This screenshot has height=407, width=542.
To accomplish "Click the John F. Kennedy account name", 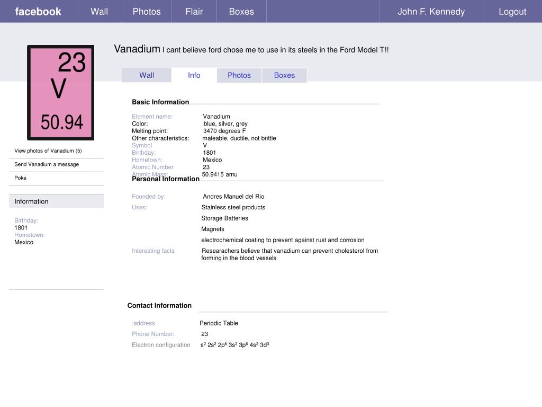I will [x=431, y=12].
